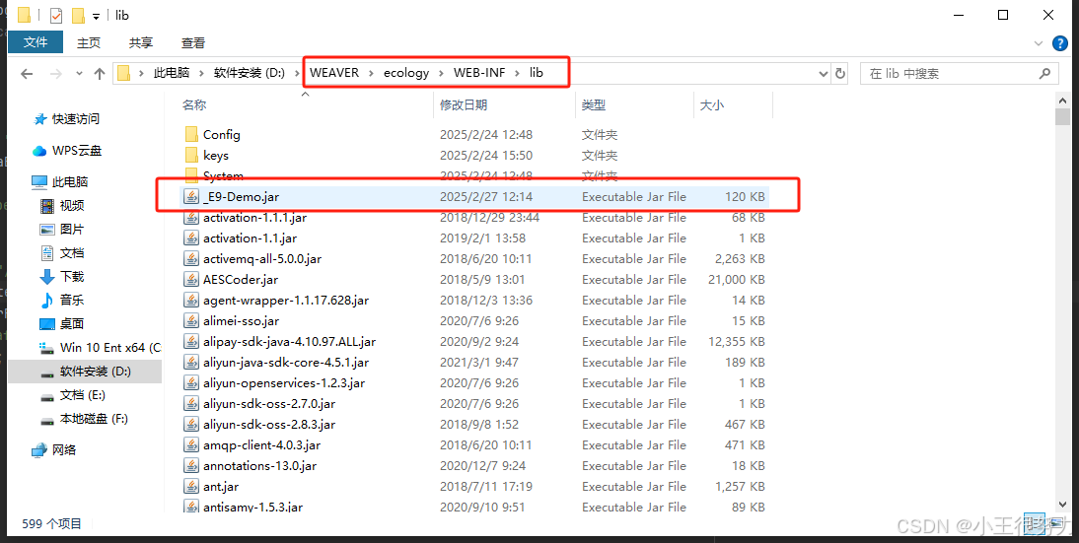This screenshot has height=543, width=1079.
Task: Click the aliyun-java-sdk-core-4.5.1.jar file icon
Action: point(191,362)
